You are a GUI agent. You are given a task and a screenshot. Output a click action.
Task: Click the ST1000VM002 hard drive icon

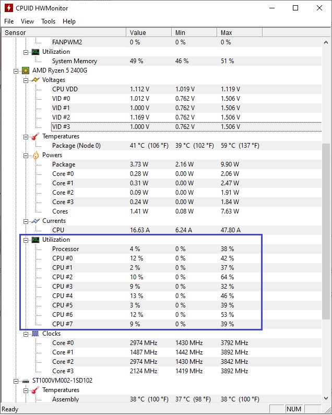[x=26, y=381]
